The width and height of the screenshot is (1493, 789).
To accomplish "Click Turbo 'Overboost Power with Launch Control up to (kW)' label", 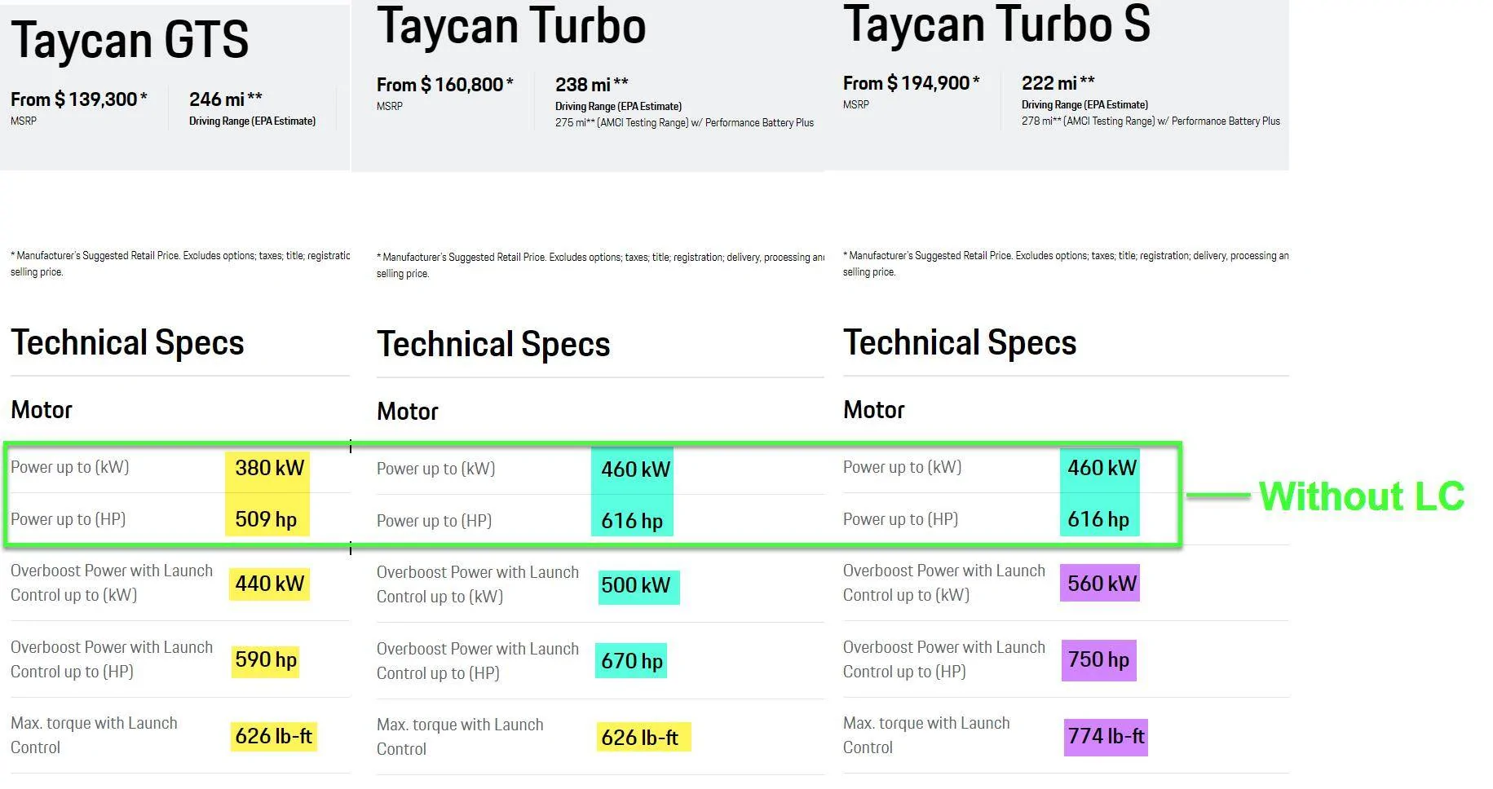I will [x=478, y=584].
